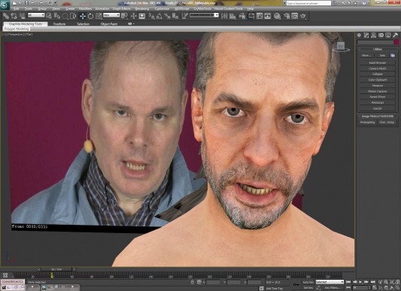The width and height of the screenshot is (401, 291).
Task: Click the red object color swatch
Action: point(396,42)
